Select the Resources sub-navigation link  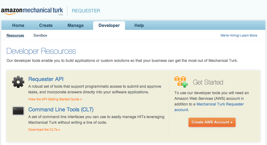click(x=15, y=36)
